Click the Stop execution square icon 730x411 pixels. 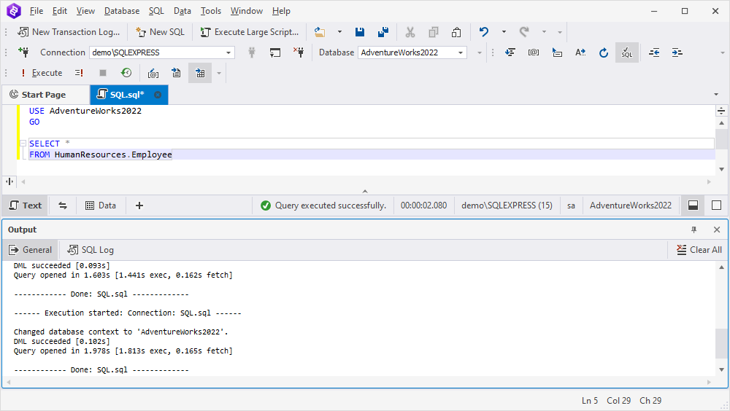(103, 73)
